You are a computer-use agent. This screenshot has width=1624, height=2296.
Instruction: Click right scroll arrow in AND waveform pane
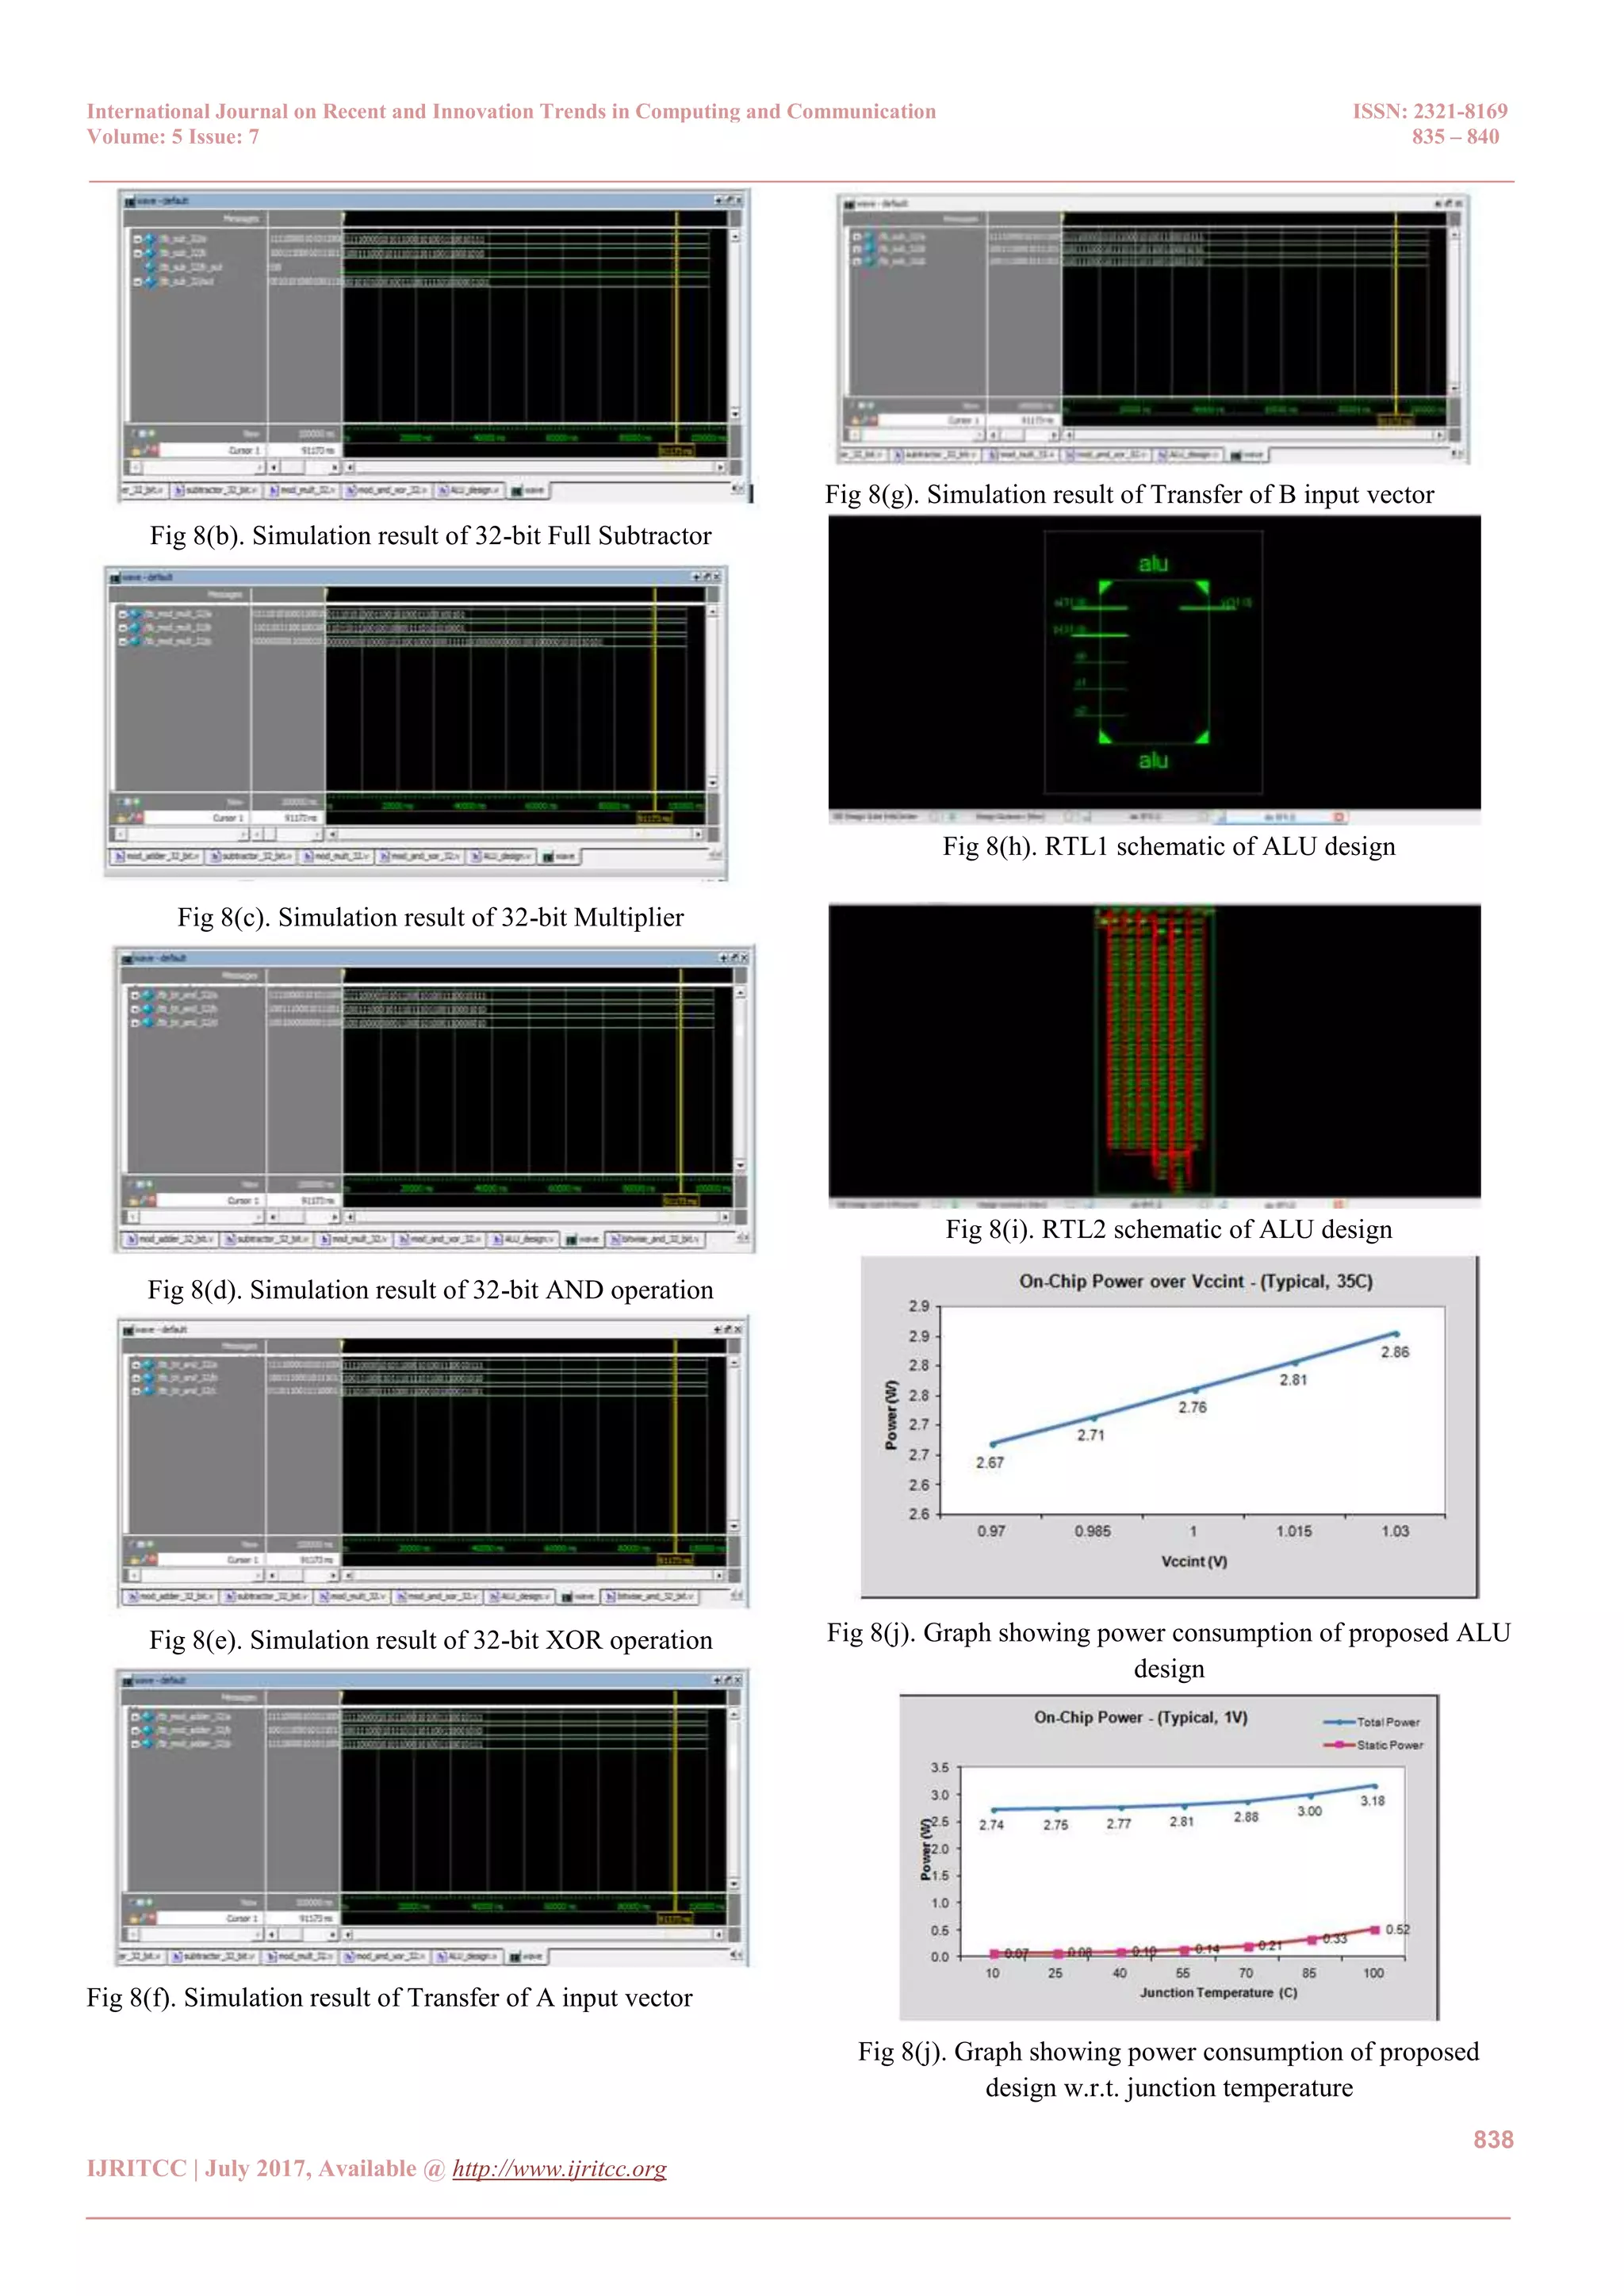coord(726,1217)
